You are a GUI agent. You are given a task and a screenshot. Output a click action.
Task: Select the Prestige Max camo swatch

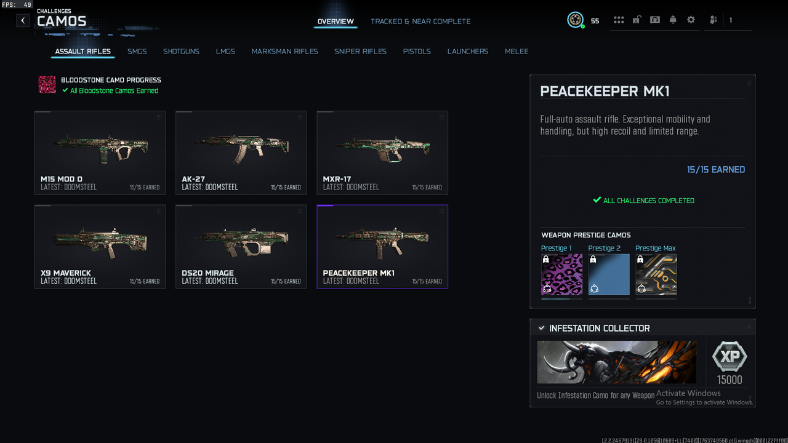pos(656,274)
